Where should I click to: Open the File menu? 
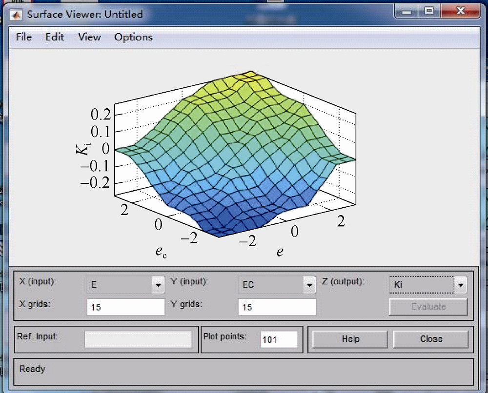click(x=24, y=37)
